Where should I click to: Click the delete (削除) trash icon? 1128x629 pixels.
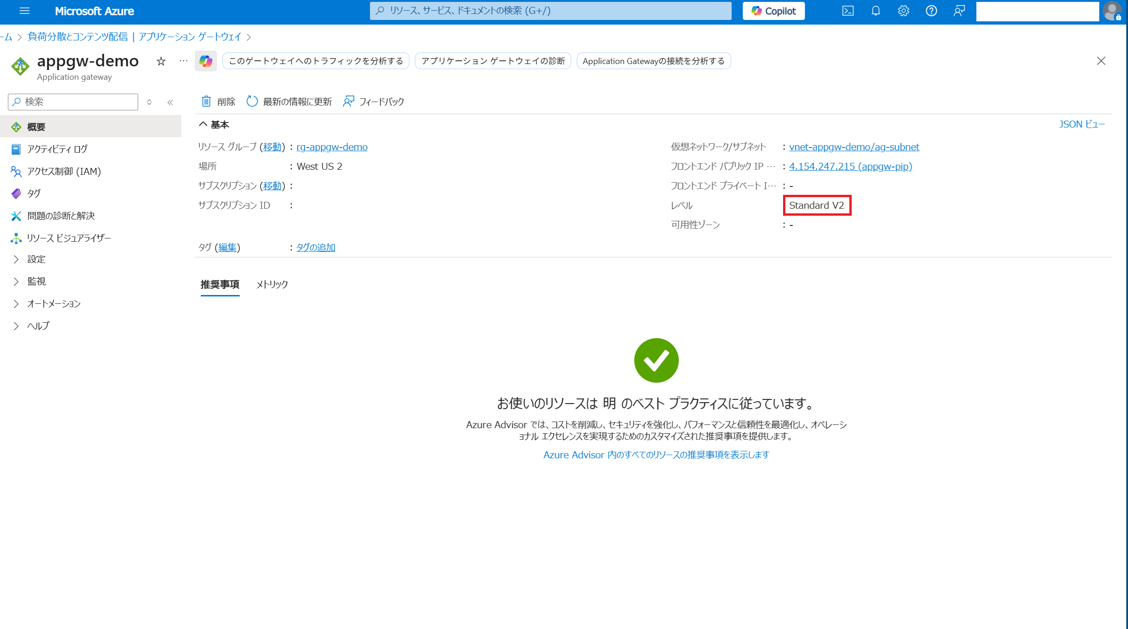pyautogui.click(x=206, y=101)
